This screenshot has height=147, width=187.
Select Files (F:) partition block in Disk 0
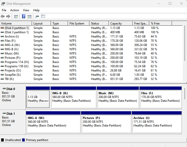click(160, 99)
